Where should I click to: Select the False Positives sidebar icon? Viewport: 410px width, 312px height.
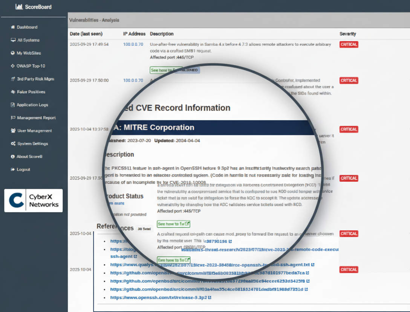coord(12,92)
